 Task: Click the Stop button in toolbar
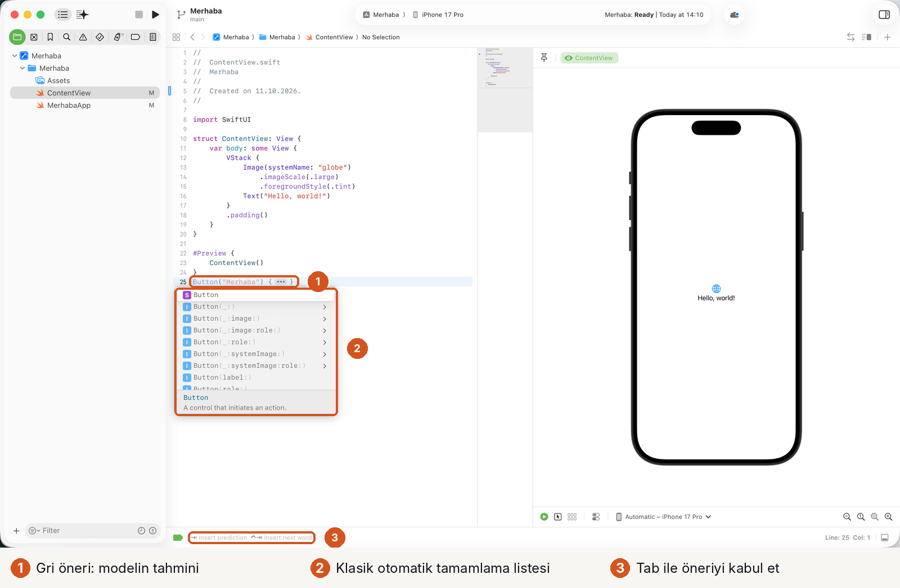tap(139, 15)
